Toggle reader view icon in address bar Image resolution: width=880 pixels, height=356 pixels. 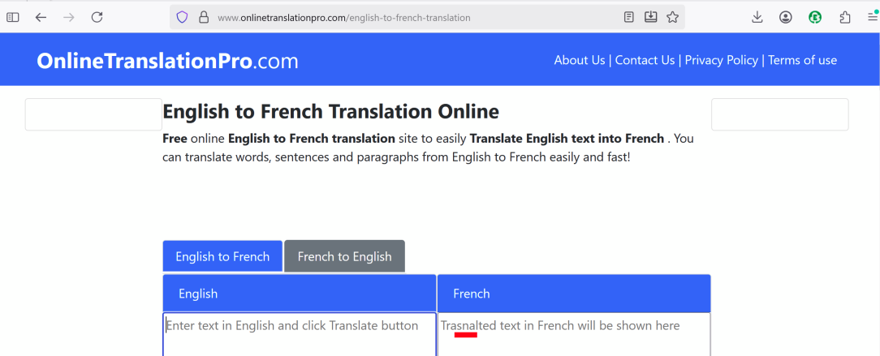[x=629, y=17]
